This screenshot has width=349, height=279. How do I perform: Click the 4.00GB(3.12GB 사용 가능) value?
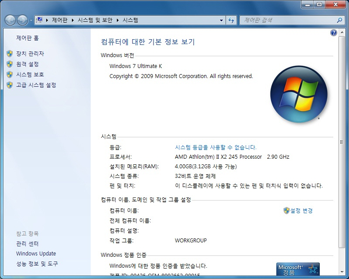pyautogui.click(x=206, y=167)
